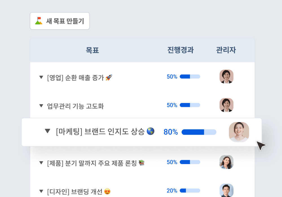Click the 관리자 column header

click(226, 50)
